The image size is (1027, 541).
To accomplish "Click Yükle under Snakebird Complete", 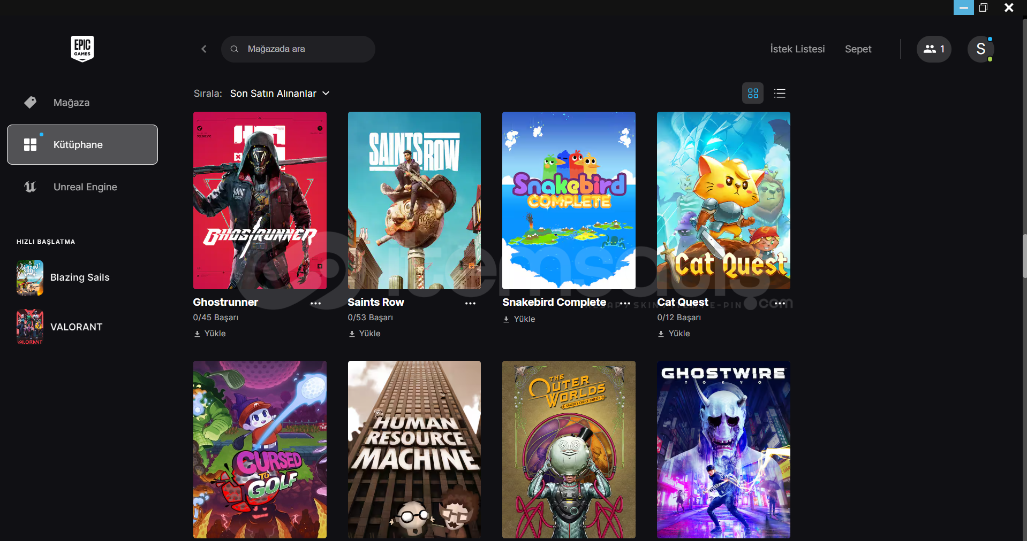I will point(519,319).
